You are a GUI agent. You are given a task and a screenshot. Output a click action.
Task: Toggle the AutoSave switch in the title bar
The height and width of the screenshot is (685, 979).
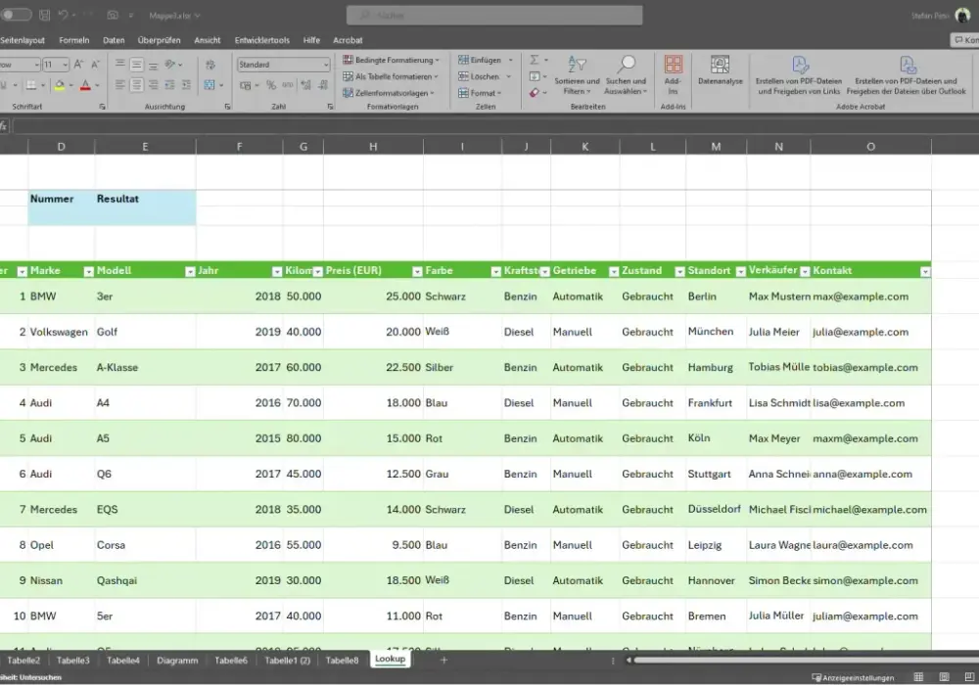click(15, 15)
